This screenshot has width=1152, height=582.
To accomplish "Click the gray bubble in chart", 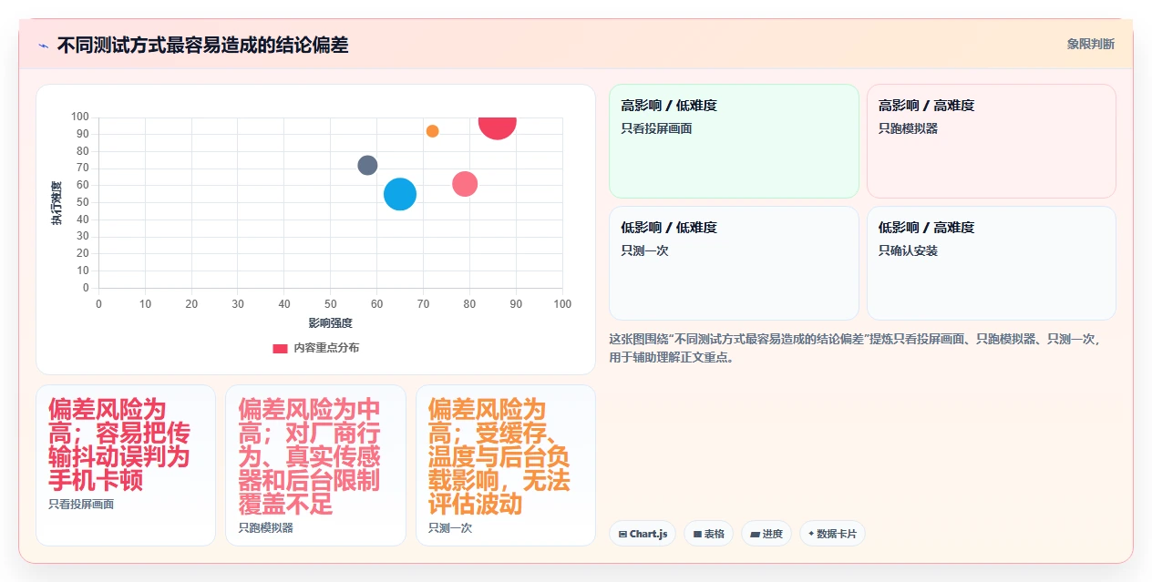I will pos(367,166).
